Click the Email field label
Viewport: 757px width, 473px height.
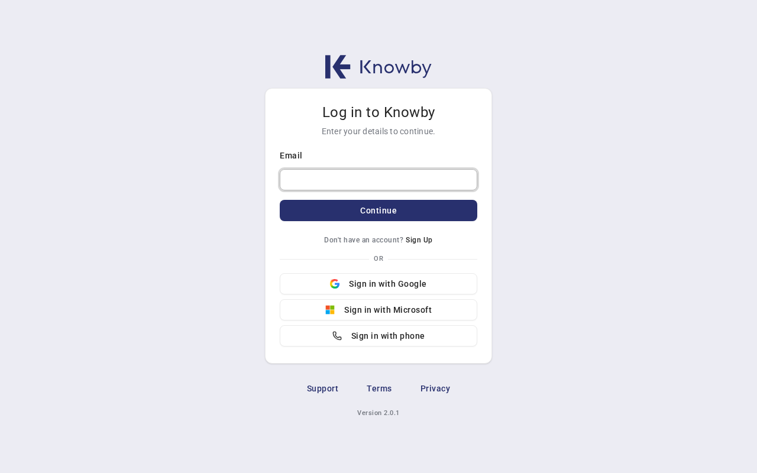291,155
